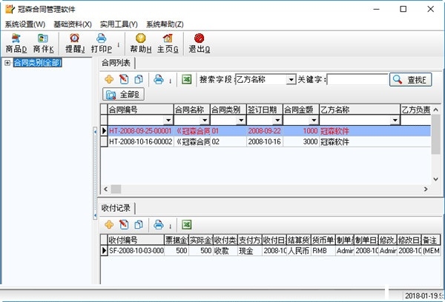Open the 合同编号 column filter dropdown

pos(168,121)
